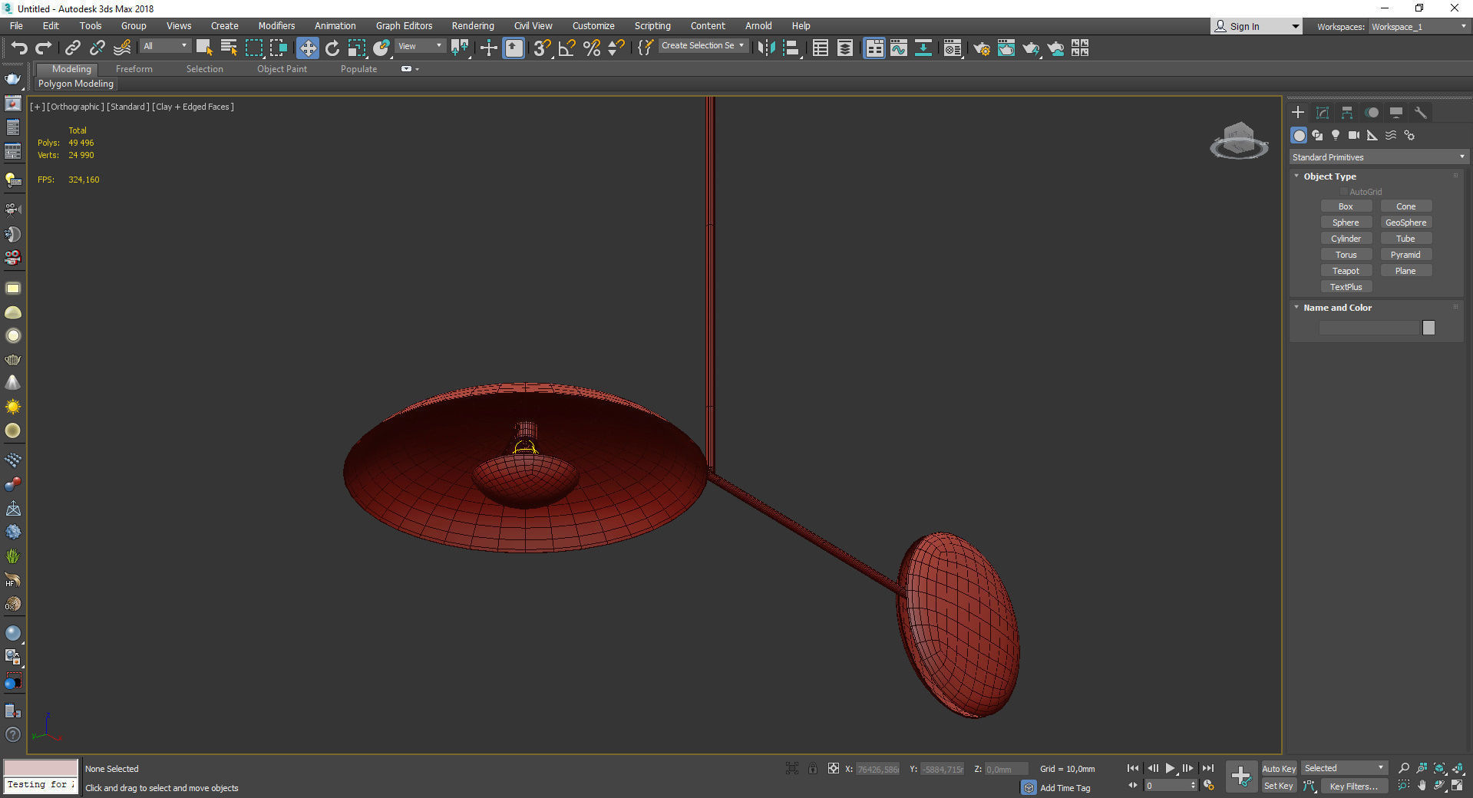Screen dimensions: 1473x798
Task: Enable the AutoGrid checkbox
Action: pos(1344,192)
